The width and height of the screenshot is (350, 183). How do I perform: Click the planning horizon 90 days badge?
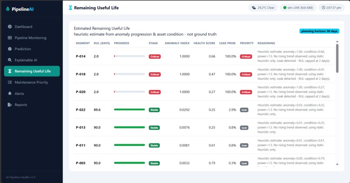click(319, 31)
